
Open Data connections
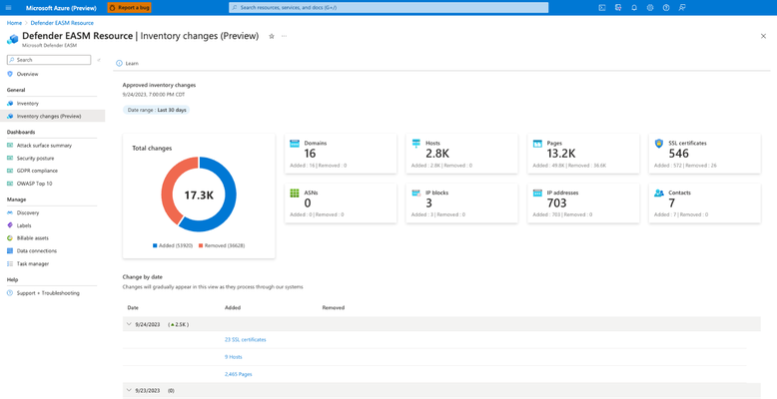pos(37,251)
